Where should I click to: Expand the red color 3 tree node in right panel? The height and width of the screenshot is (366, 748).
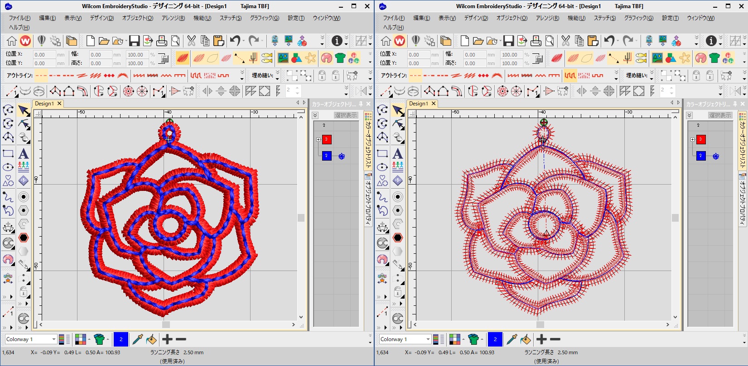click(x=692, y=139)
